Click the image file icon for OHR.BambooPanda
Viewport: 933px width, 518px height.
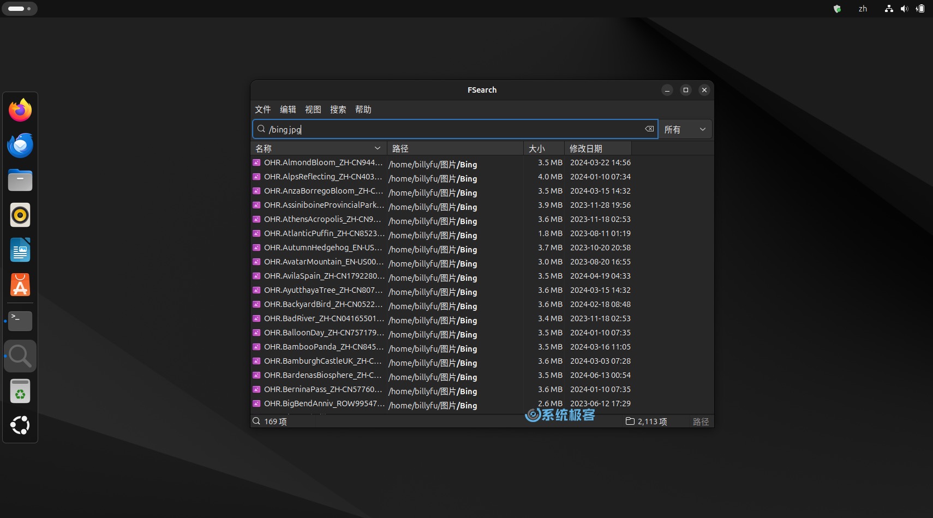click(x=256, y=347)
